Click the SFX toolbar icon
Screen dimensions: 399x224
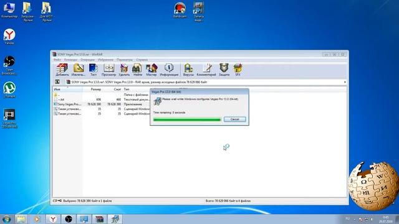[x=238, y=70]
